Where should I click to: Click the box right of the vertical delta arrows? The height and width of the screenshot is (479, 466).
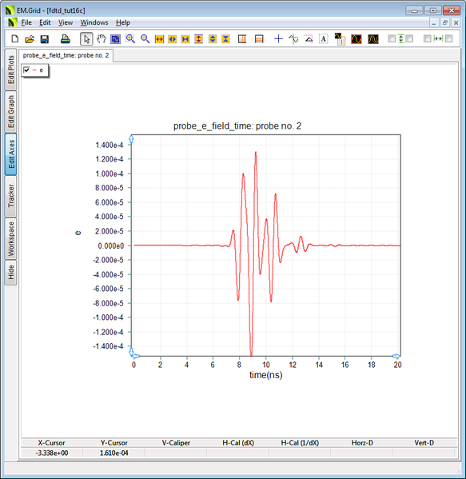coord(409,38)
